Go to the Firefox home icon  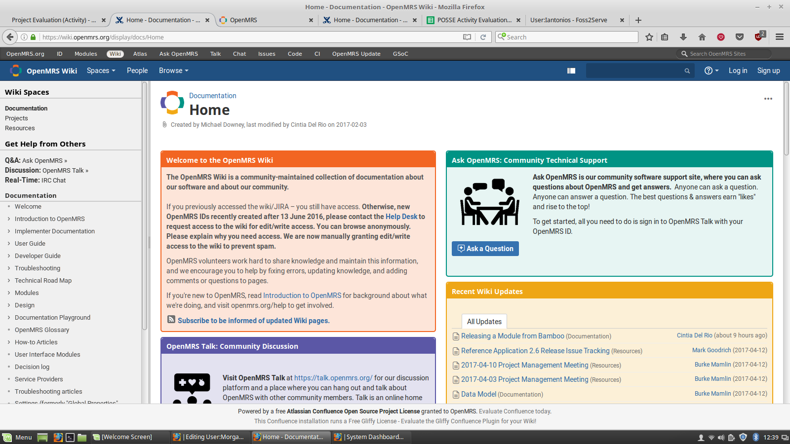point(702,37)
